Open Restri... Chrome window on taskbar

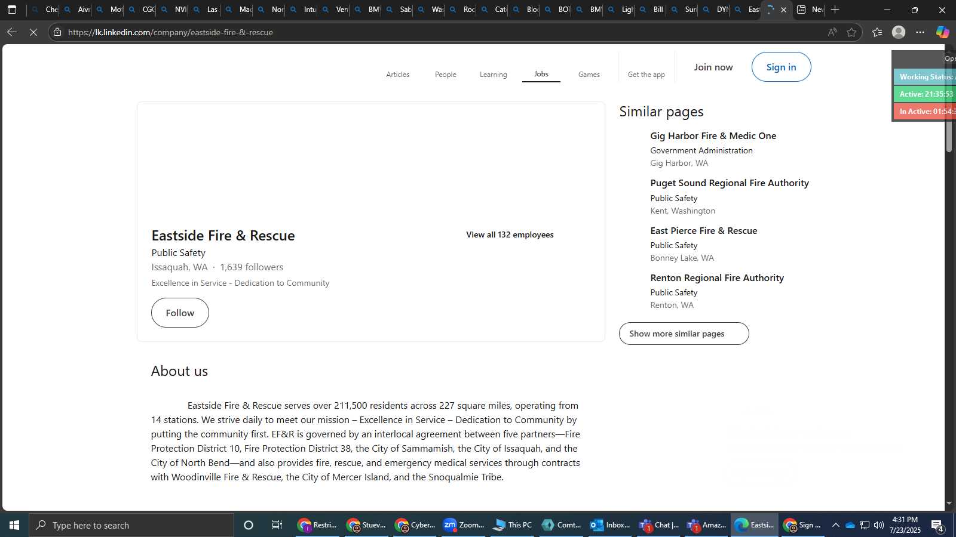coord(318,525)
